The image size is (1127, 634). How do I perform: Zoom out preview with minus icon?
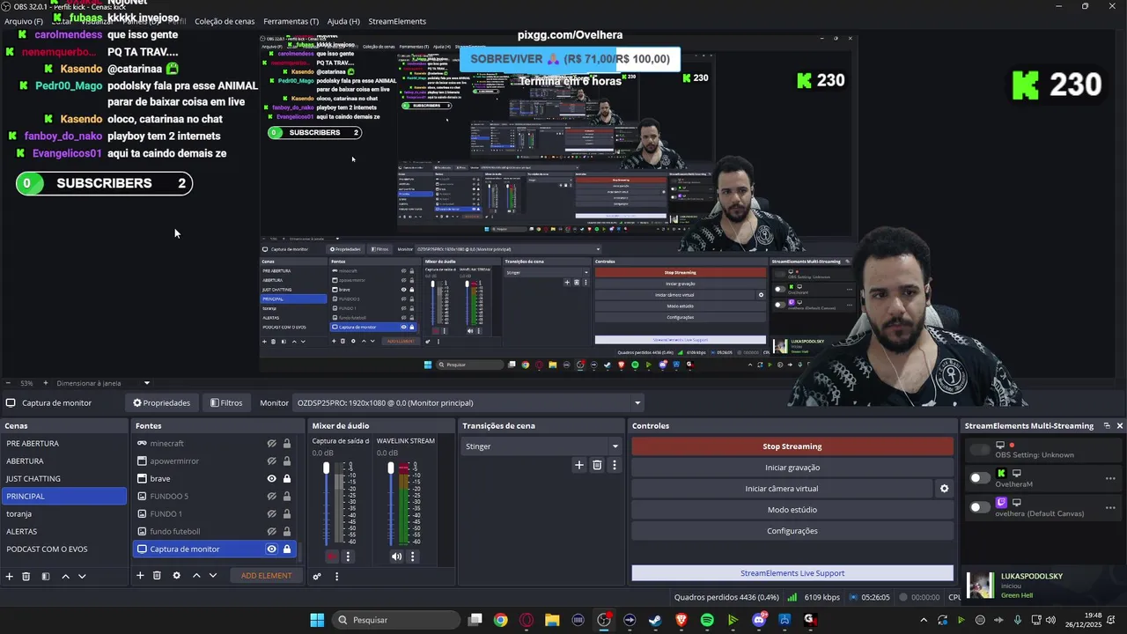pyautogui.click(x=8, y=383)
